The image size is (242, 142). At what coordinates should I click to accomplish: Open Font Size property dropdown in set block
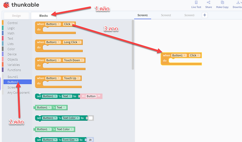[x=70, y=140]
